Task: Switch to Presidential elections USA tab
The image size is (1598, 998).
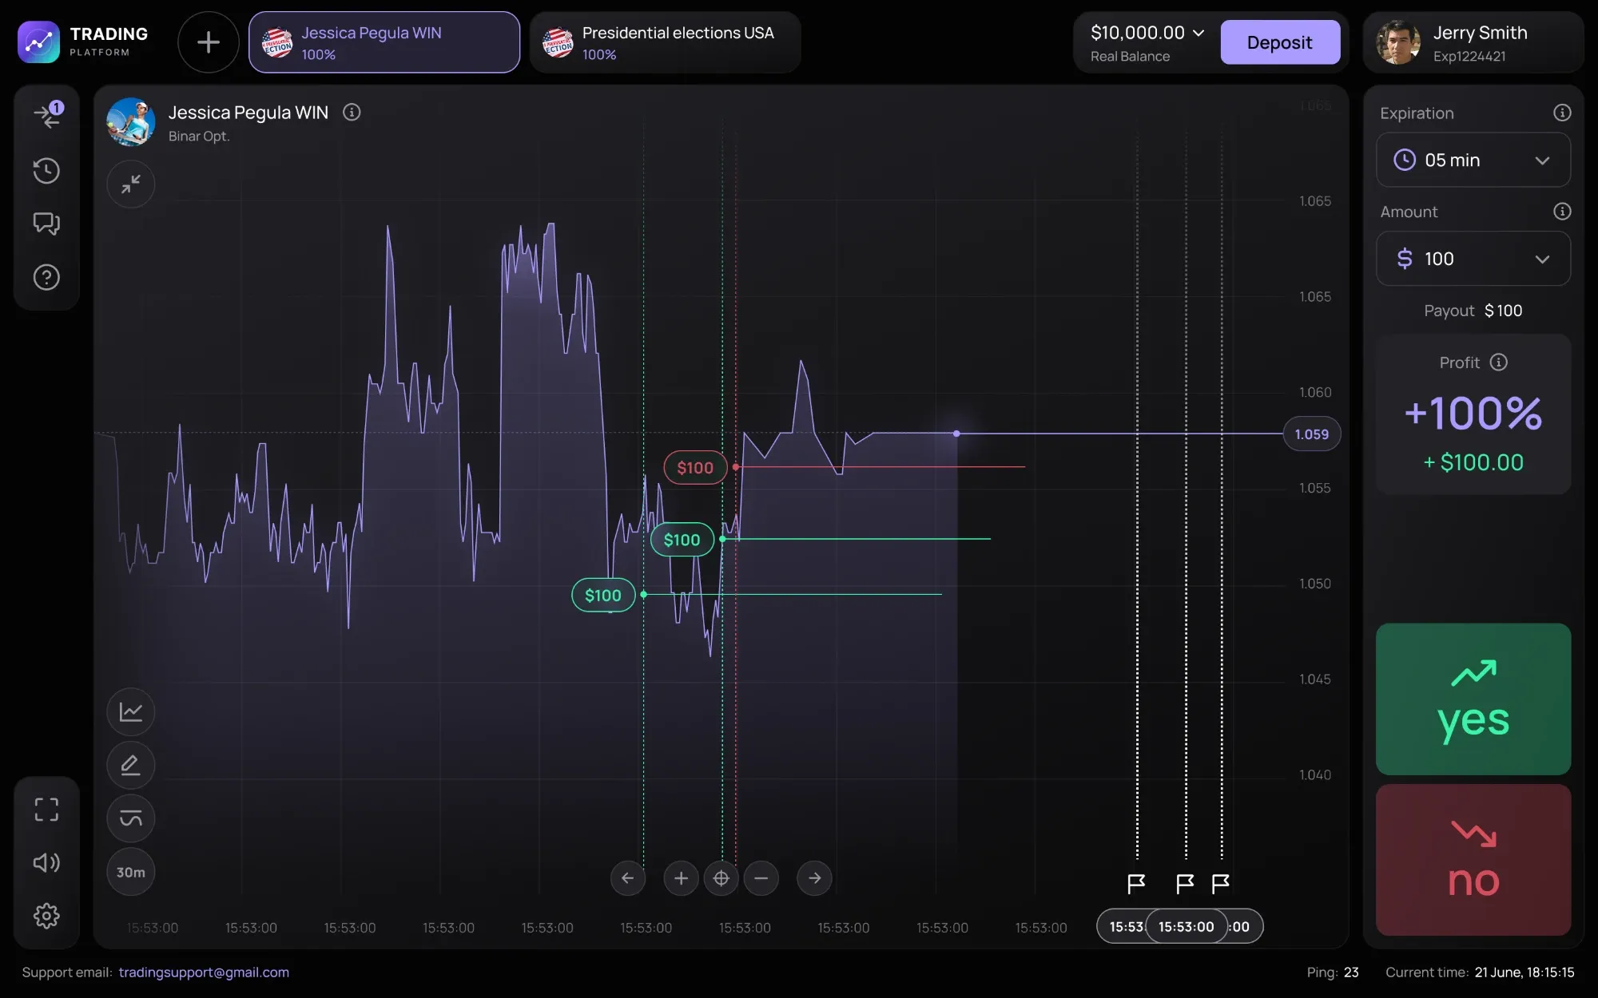Action: tap(665, 42)
